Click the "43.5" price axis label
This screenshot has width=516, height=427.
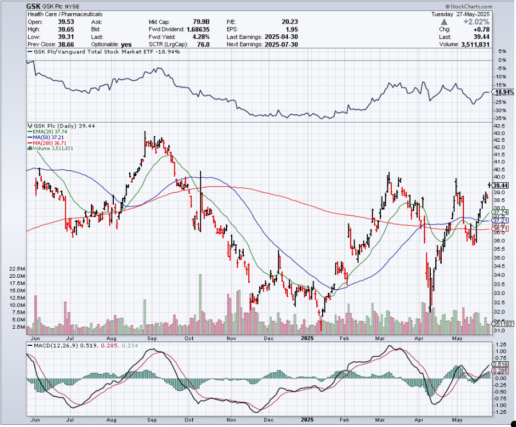[x=499, y=126]
